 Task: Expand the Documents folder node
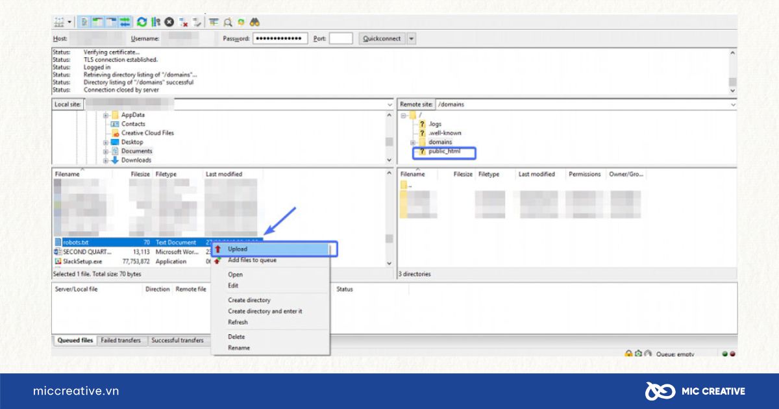[105, 151]
